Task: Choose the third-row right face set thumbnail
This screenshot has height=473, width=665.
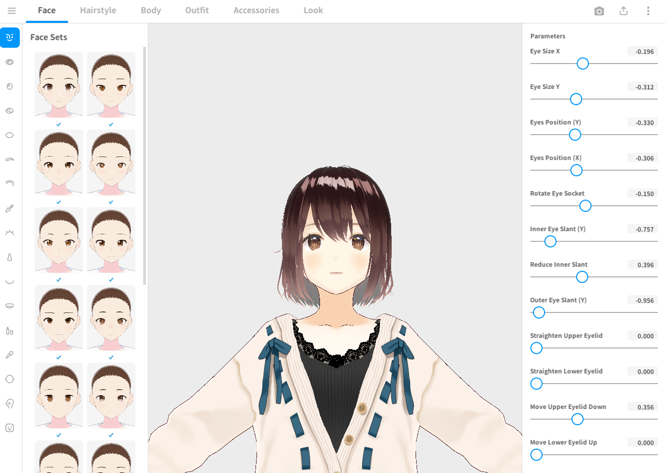Action: click(x=111, y=240)
